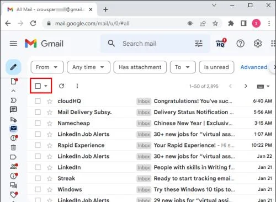The width and height of the screenshot is (276, 202).
Task: Open the select dropdown arrow next to checkbox
Action: pyautogui.click(x=46, y=86)
